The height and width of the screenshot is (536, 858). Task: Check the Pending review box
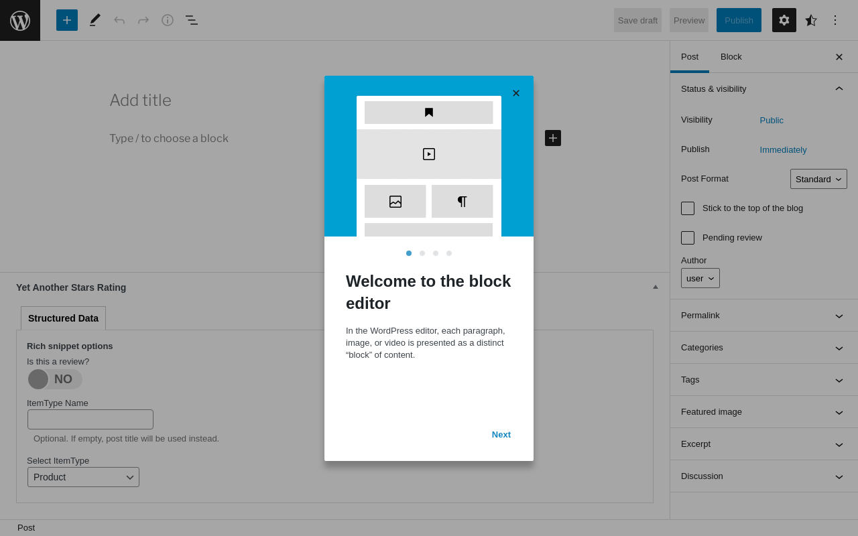(x=688, y=238)
